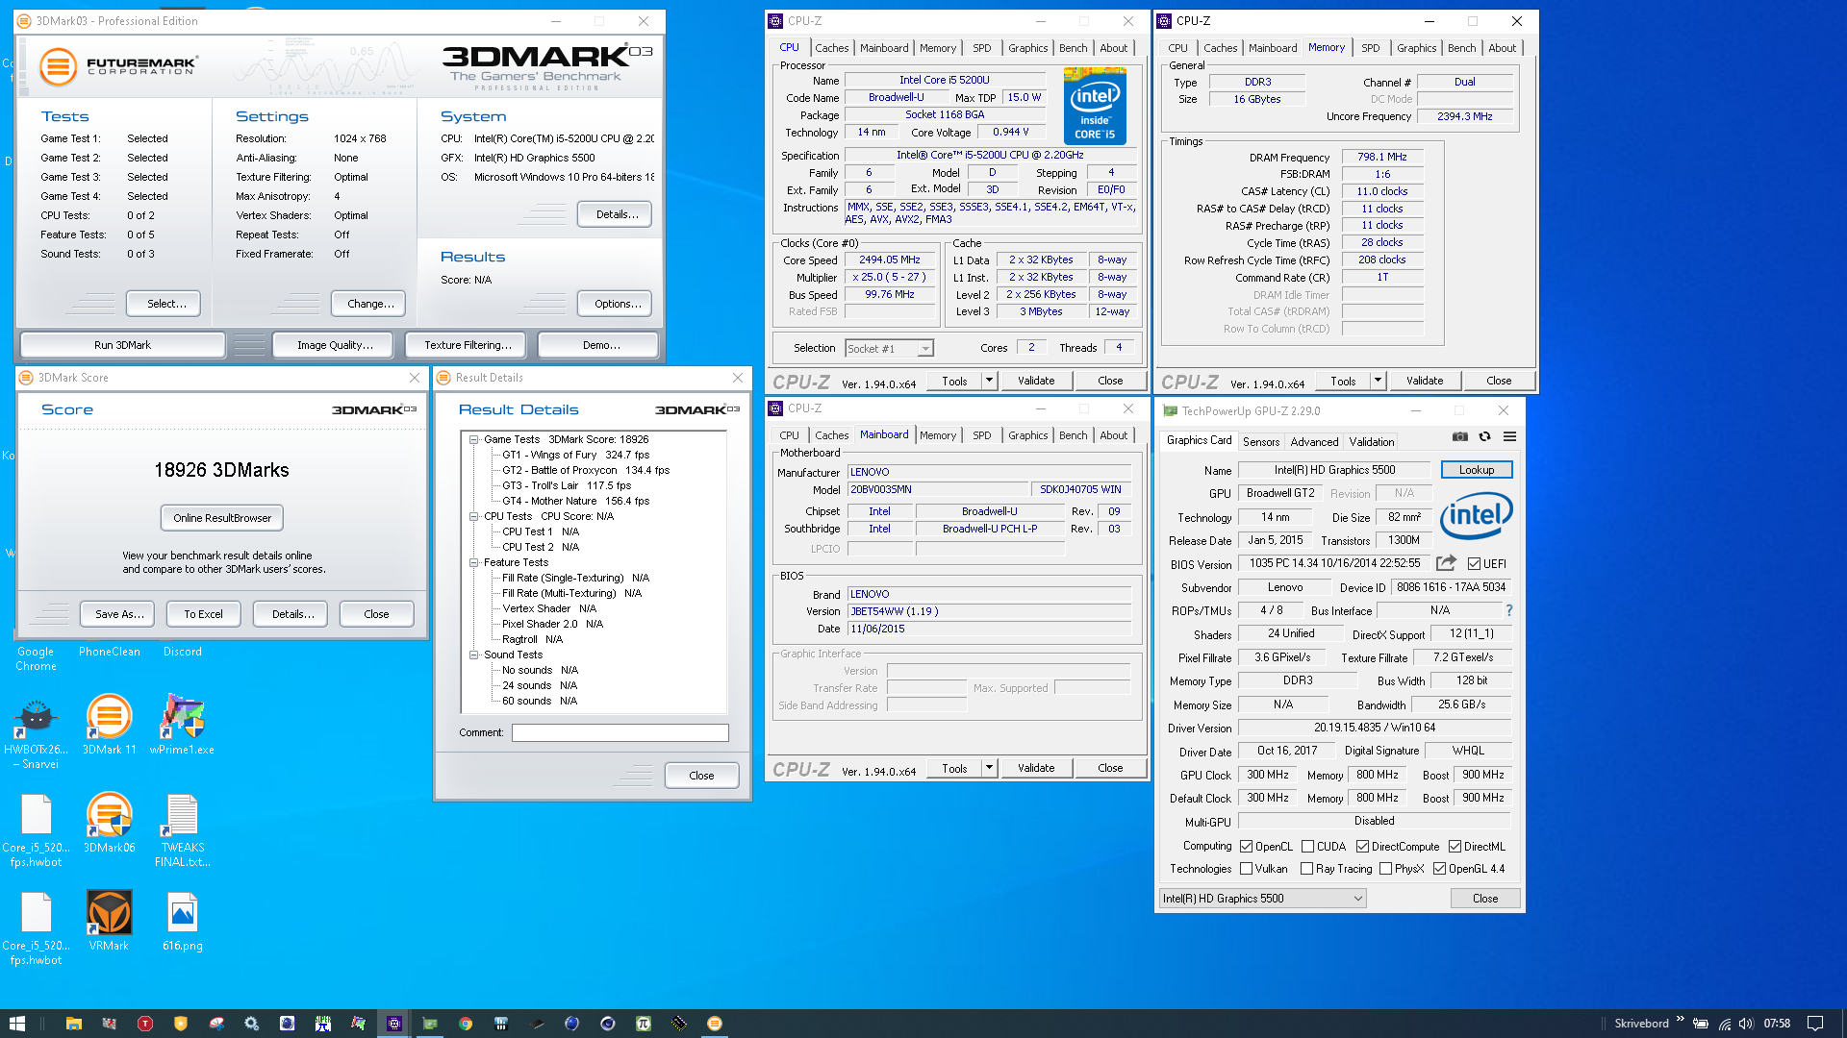The width and height of the screenshot is (1847, 1038).
Task: Click the BIOS export share icon in GPU-Z
Action: (x=1446, y=563)
